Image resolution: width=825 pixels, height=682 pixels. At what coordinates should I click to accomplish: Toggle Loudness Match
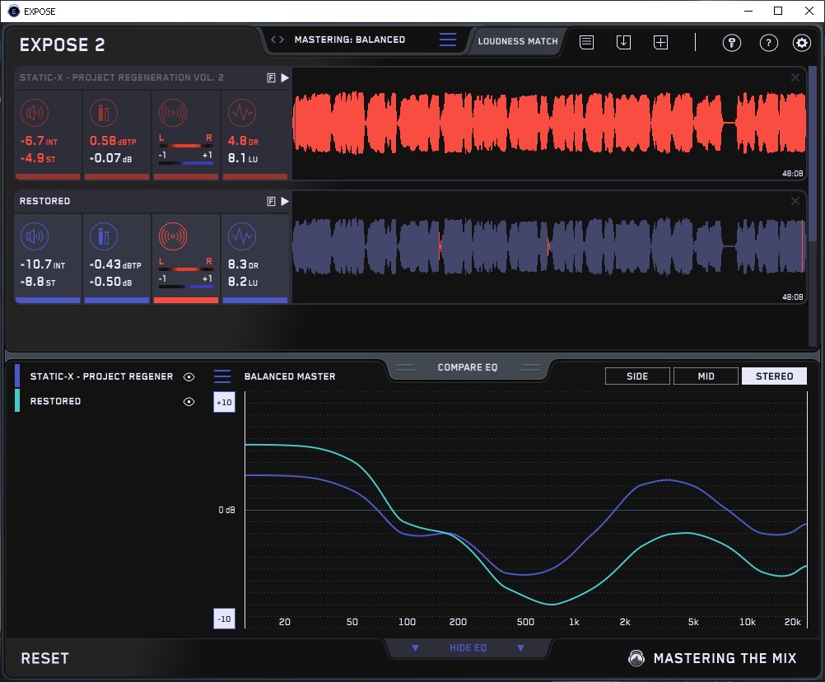click(x=518, y=41)
